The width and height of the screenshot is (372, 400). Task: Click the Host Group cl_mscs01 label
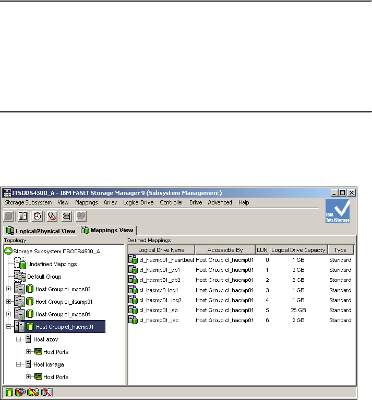(x=63, y=314)
